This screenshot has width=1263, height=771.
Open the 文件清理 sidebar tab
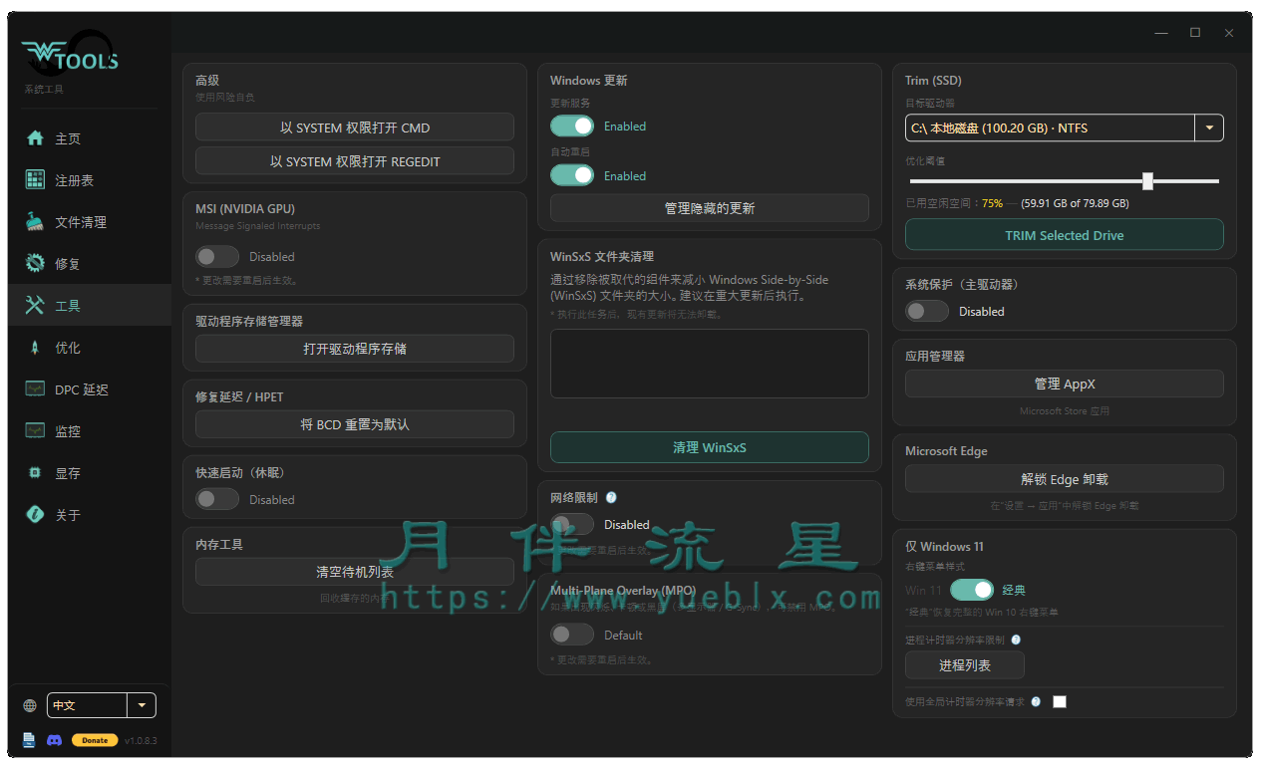[90, 222]
